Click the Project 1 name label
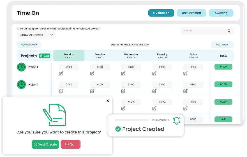 (33, 67)
